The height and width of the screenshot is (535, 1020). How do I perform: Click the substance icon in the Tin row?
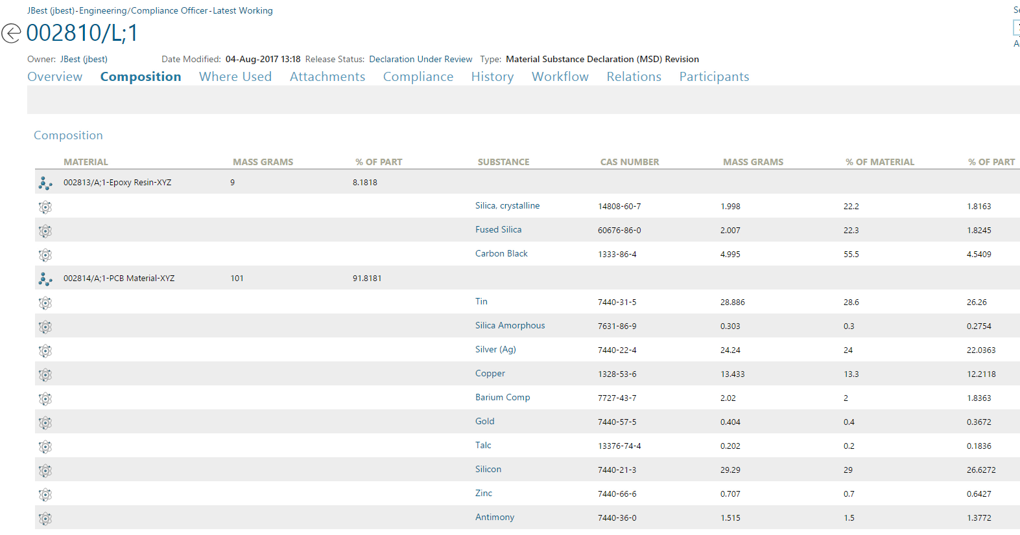click(x=45, y=303)
